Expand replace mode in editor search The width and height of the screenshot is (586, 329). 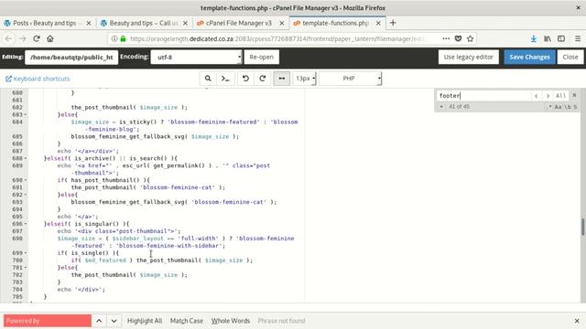441,107
